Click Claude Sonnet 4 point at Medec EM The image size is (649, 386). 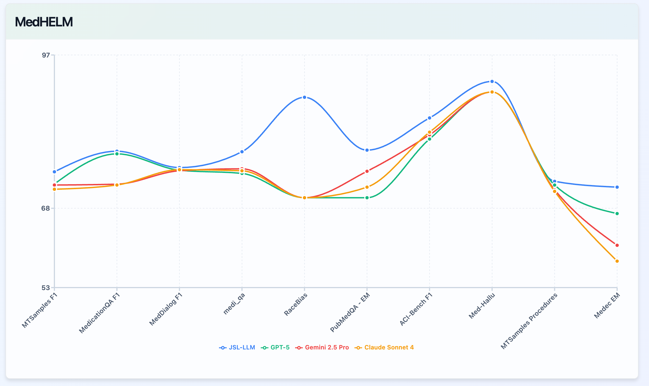coord(617,261)
